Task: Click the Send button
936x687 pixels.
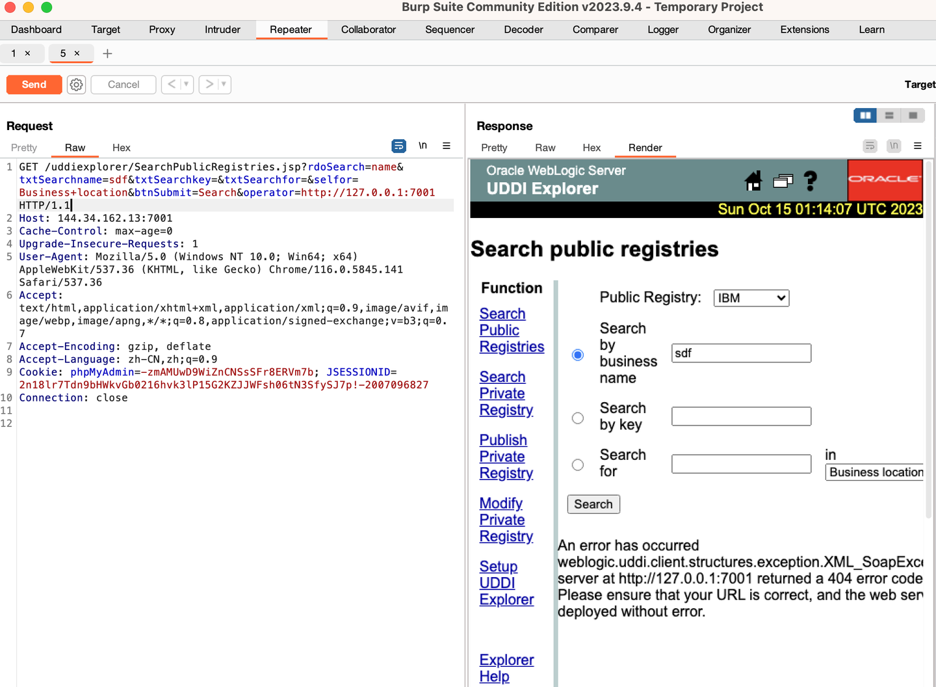Action: pyautogui.click(x=34, y=85)
